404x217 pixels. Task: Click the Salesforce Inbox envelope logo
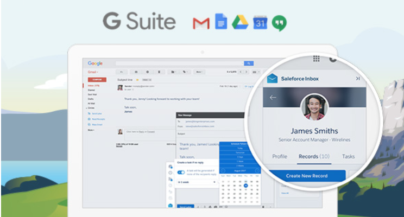pos(272,79)
